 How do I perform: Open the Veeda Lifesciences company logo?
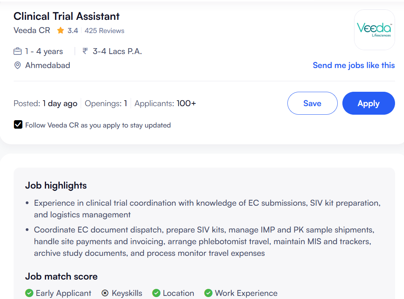tap(374, 30)
